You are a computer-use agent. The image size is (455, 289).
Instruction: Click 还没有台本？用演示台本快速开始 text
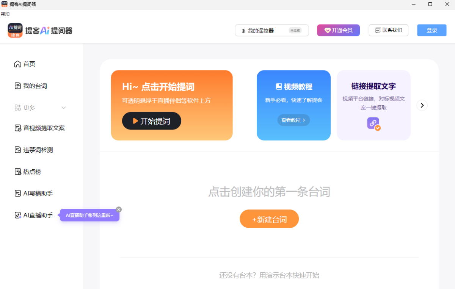point(269,275)
